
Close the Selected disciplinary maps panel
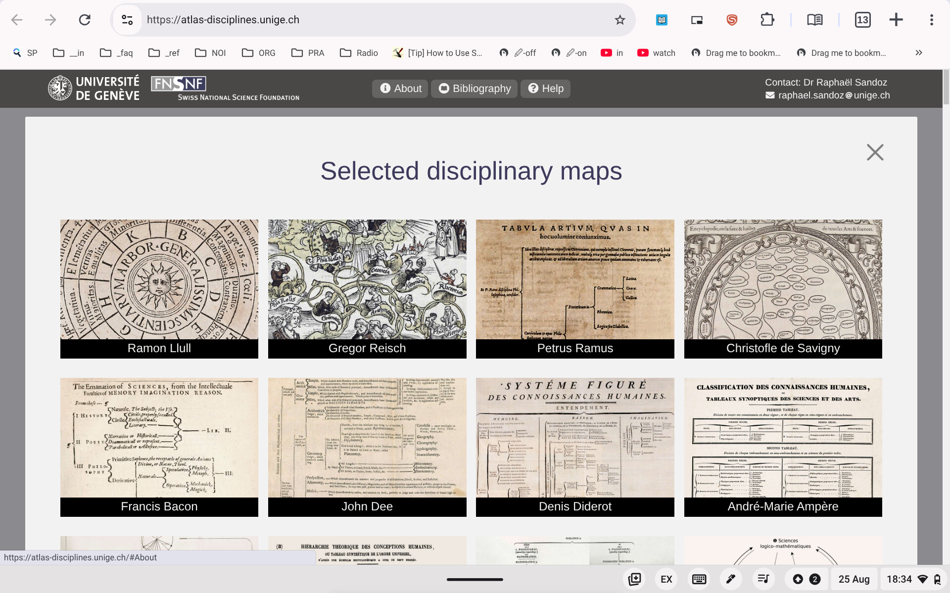875,152
